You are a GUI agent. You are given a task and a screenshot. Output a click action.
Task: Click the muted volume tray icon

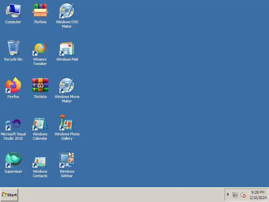(243, 195)
